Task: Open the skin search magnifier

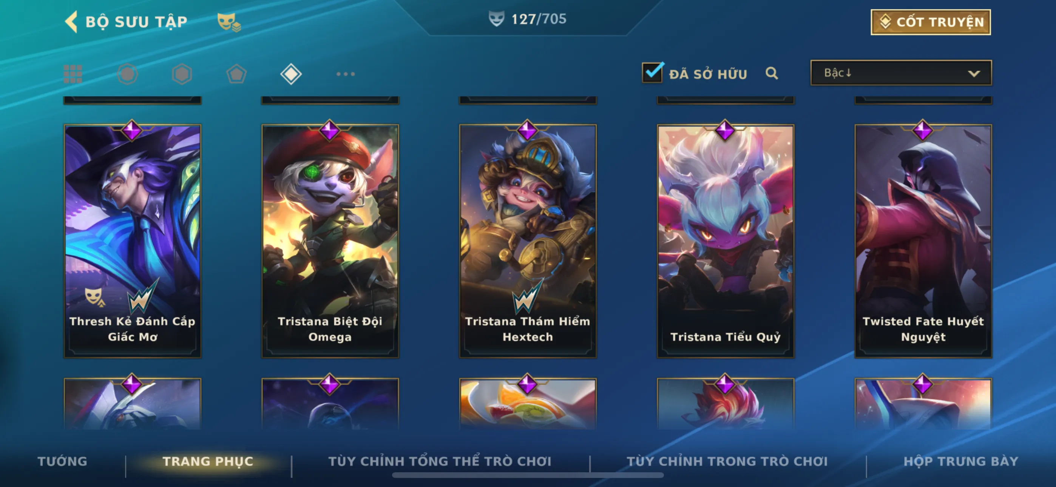Action: click(x=772, y=73)
